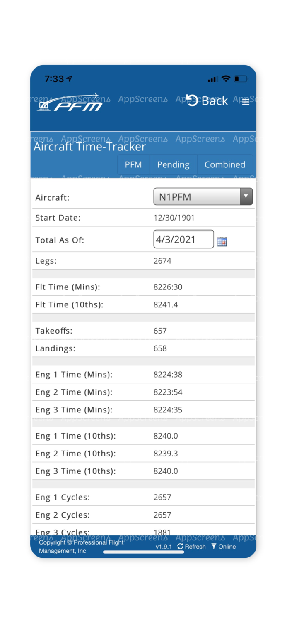Tap the Wi-Fi status icon
Viewport: 287px width, 623px height.
point(225,78)
